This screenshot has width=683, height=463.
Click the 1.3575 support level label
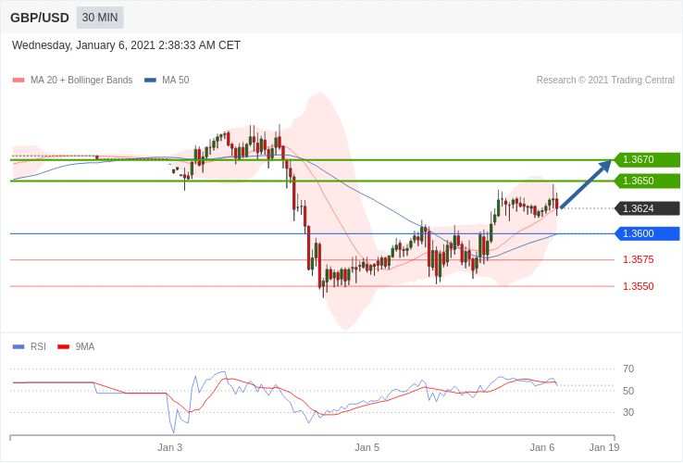tap(639, 260)
